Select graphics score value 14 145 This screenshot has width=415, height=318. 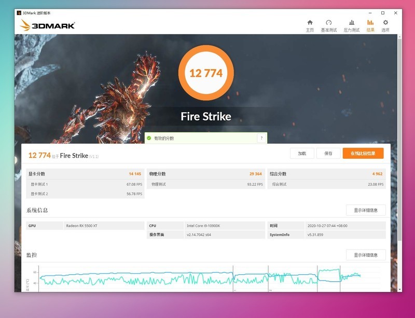click(x=135, y=174)
